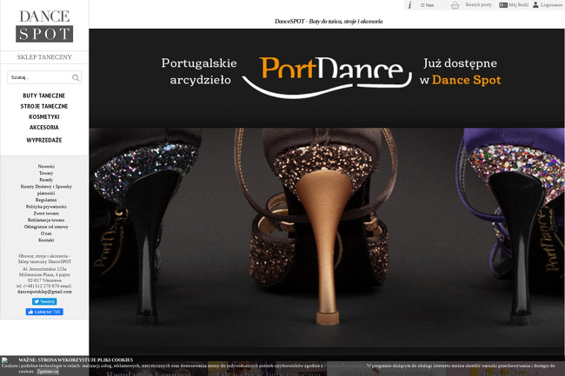
Task: Open Stroje Taneczne menu
Action: (x=44, y=106)
